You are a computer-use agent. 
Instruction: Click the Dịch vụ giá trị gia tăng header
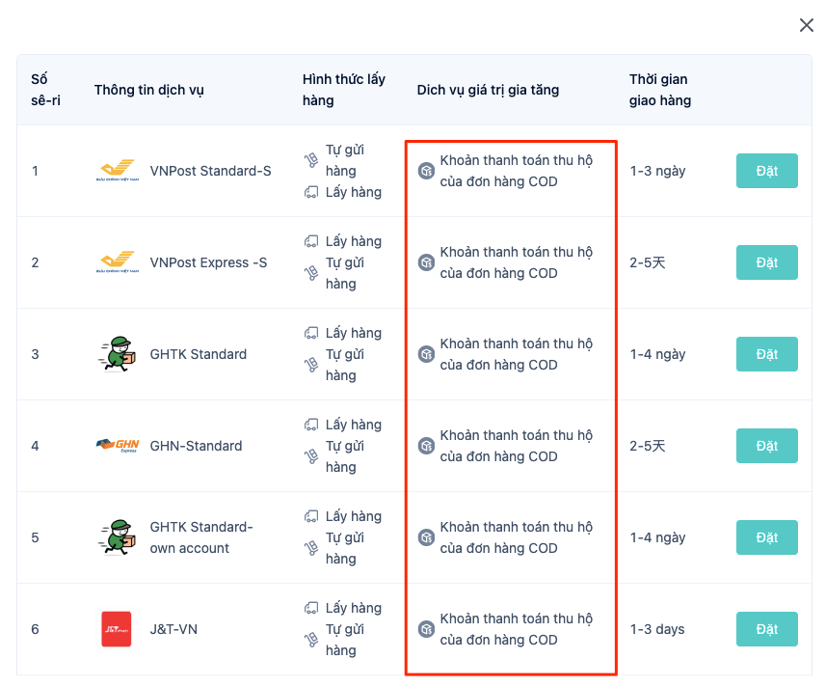(488, 90)
